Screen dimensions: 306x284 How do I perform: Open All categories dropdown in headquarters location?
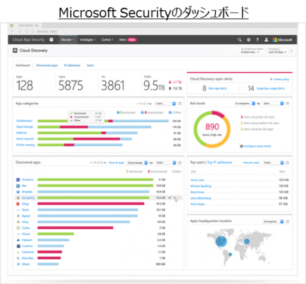coord(273,222)
